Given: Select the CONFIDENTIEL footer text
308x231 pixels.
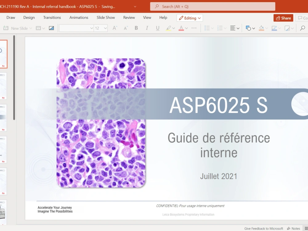Looking at the screenshot, I should [190, 206].
